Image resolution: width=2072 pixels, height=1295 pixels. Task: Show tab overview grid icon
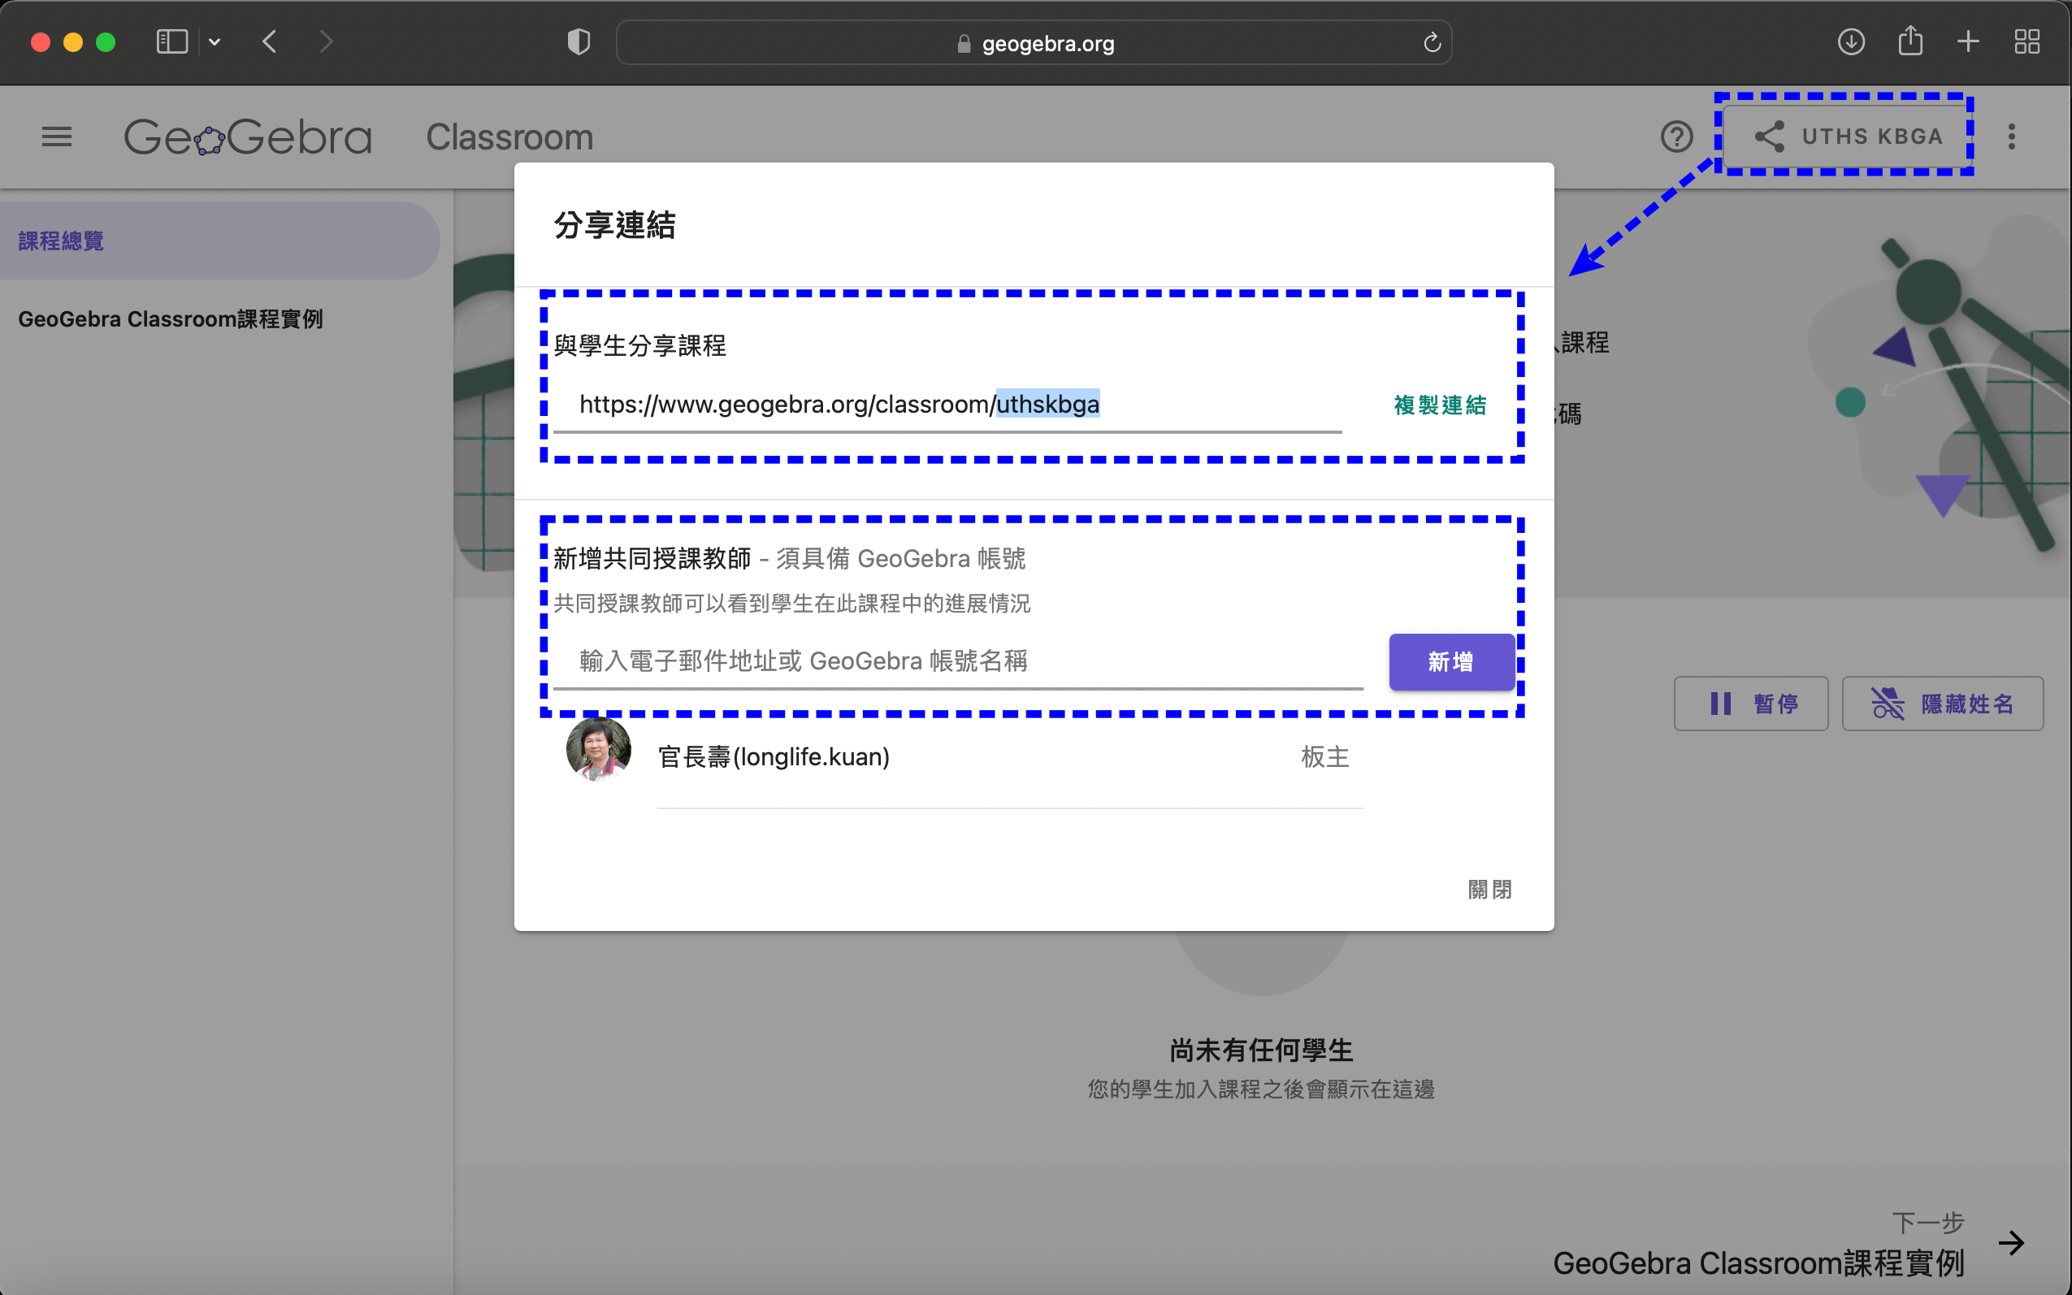2026,42
